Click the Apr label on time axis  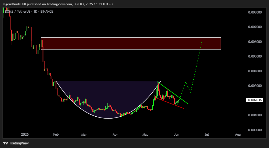tap(115, 135)
